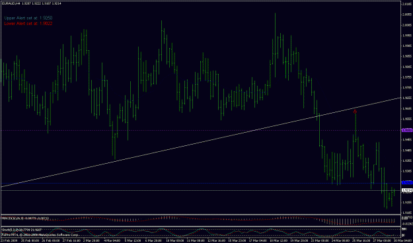
Task: Select the purple dotted horizontal line
Action: point(200,130)
